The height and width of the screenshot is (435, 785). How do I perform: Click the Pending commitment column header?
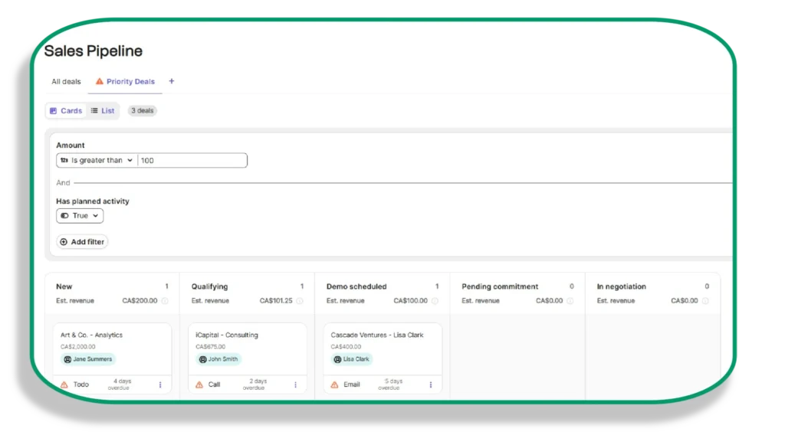[500, 286]
